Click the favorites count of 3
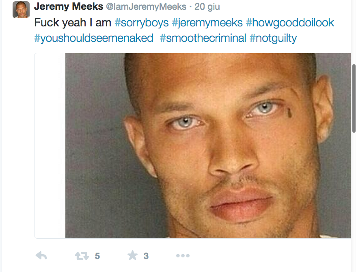The height and width of the screenshot is (272, 356). (146, 256)
